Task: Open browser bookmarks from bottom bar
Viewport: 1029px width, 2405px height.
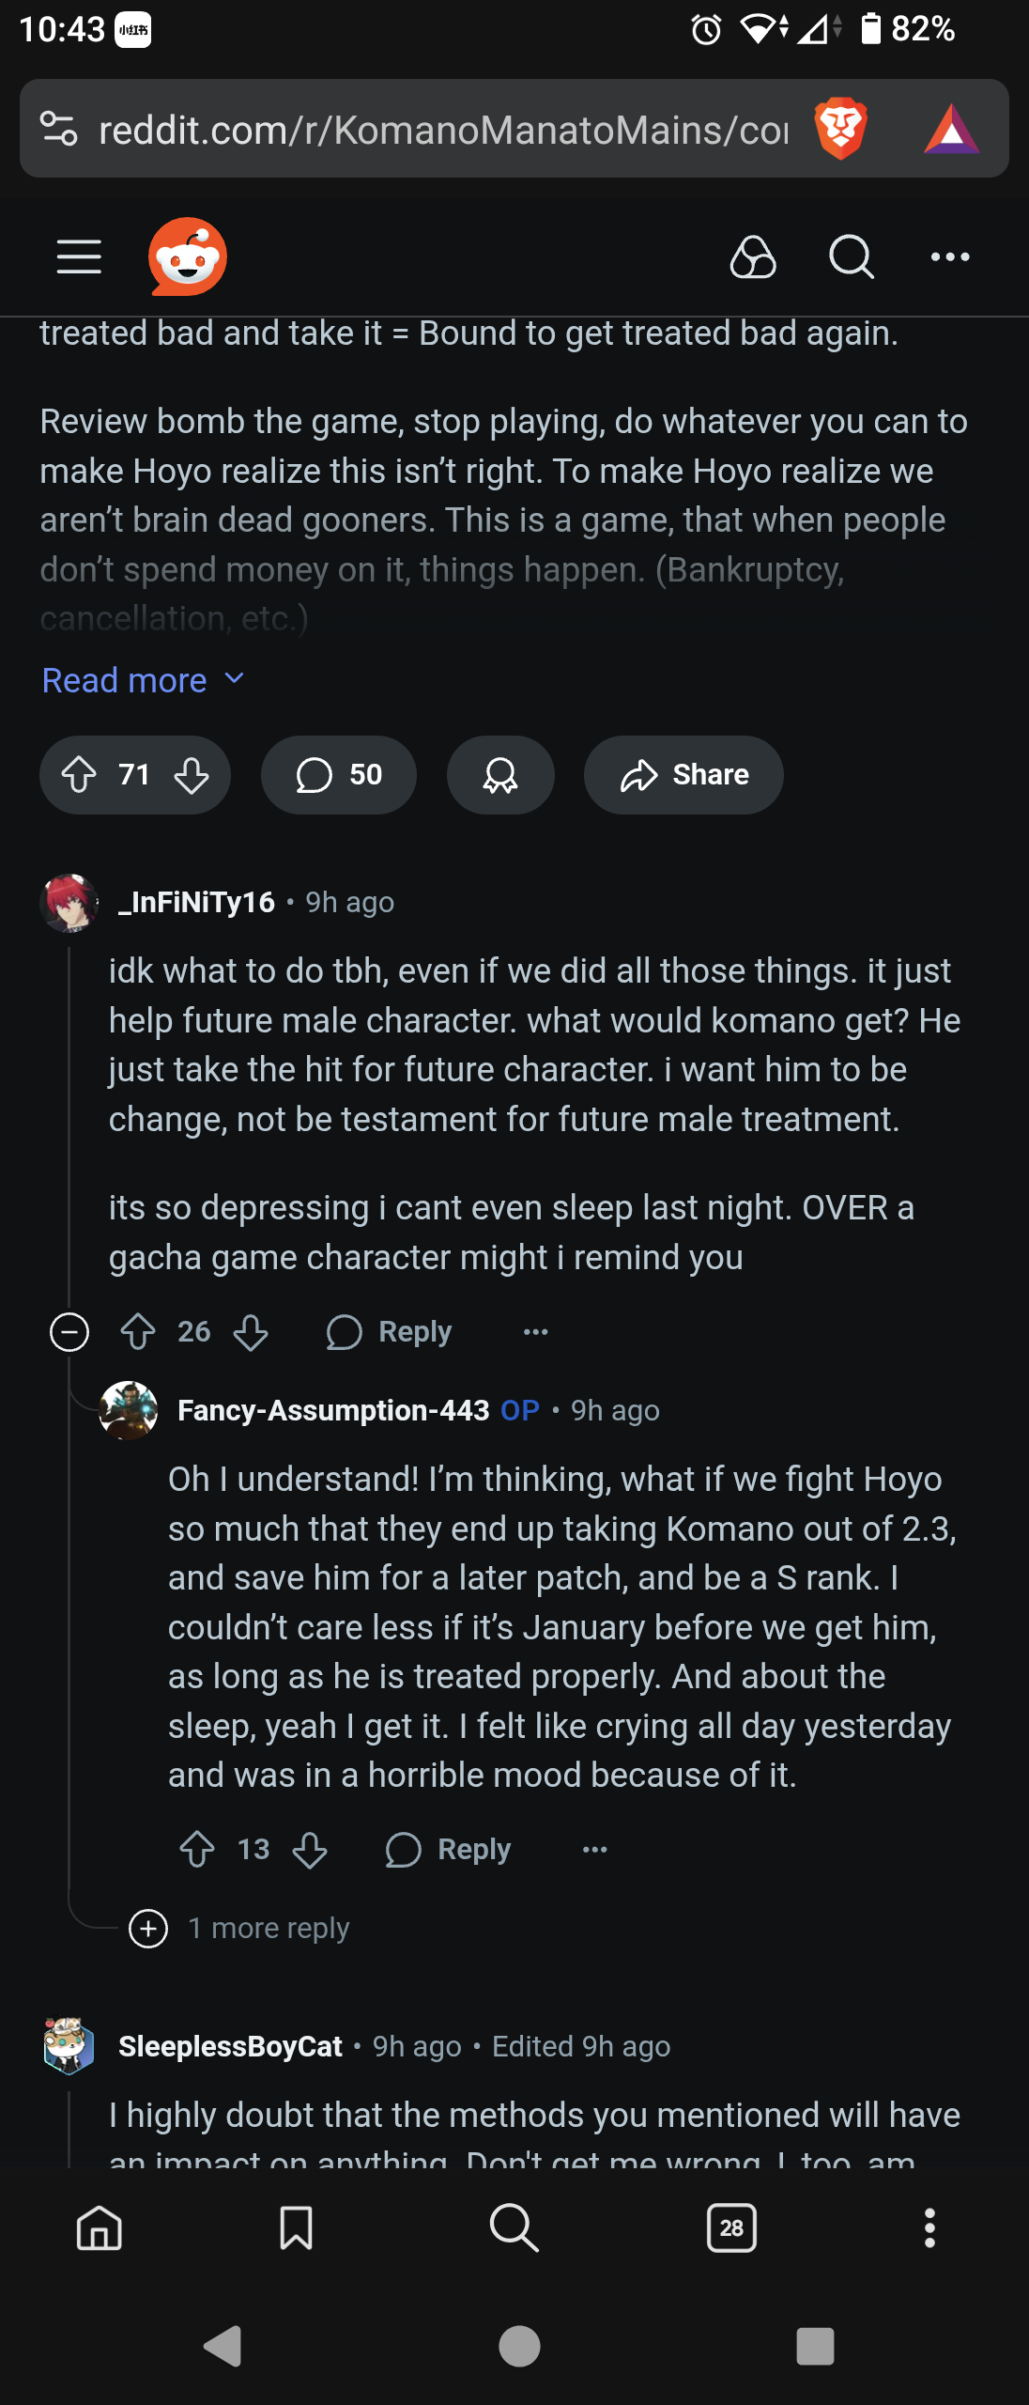Action: click(296, 2227)
